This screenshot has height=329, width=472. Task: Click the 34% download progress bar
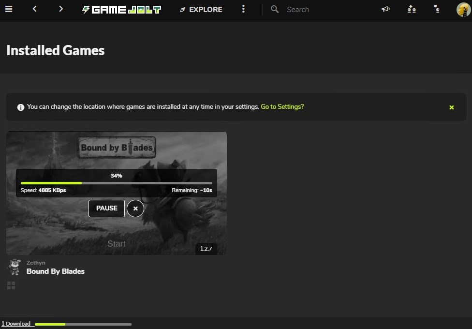click(117, 183)
